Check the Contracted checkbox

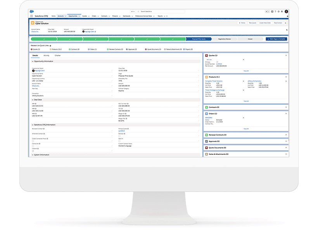(33, 146)
